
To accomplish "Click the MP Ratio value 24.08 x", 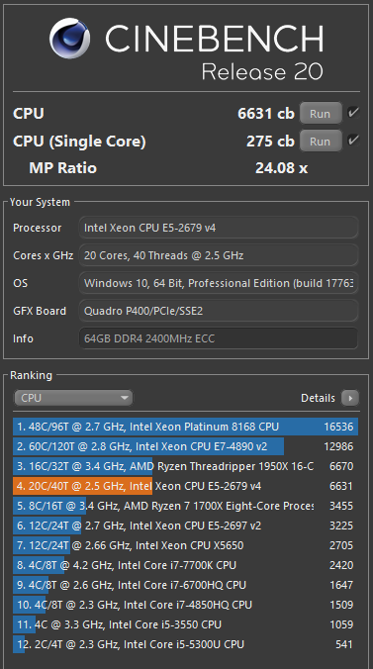I will [x=281, y=168].
